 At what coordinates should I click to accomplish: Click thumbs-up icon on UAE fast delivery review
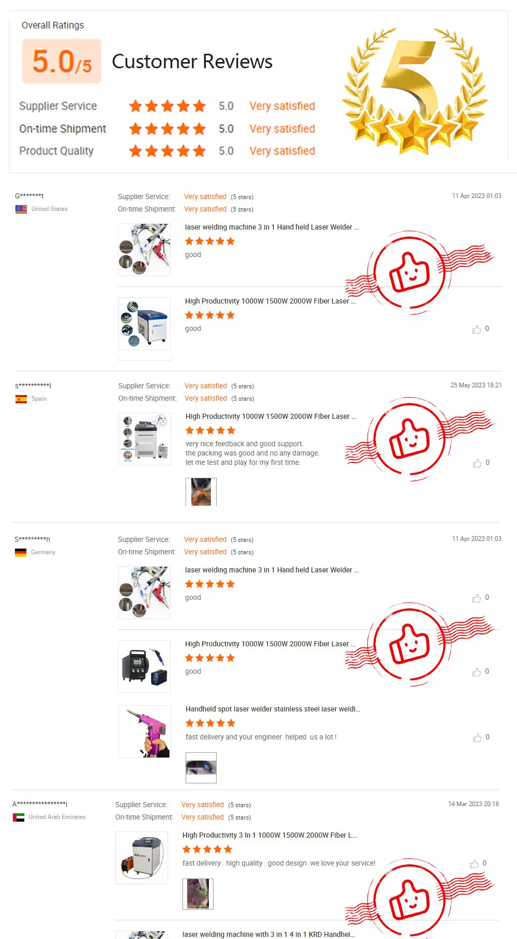474,864
